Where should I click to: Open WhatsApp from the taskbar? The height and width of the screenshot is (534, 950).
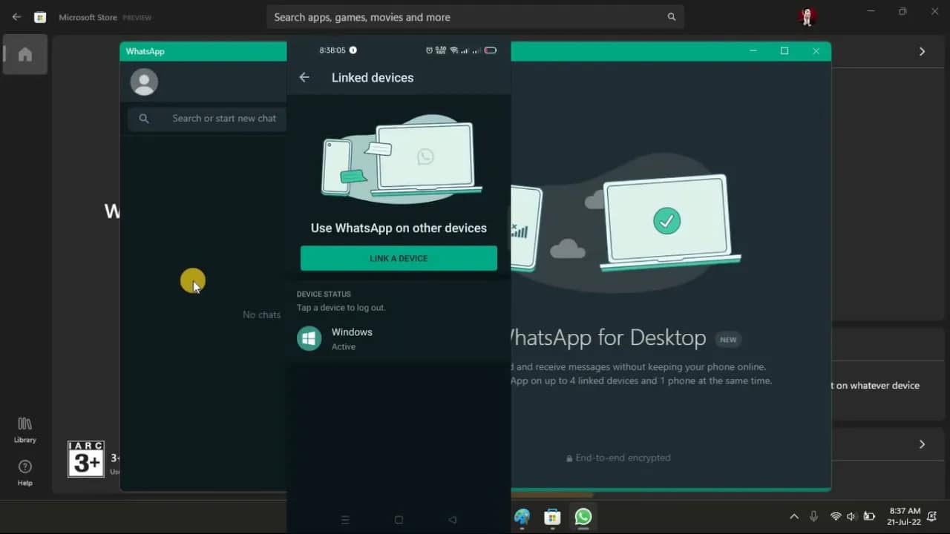pyautogui.click(x=583, y=517)
